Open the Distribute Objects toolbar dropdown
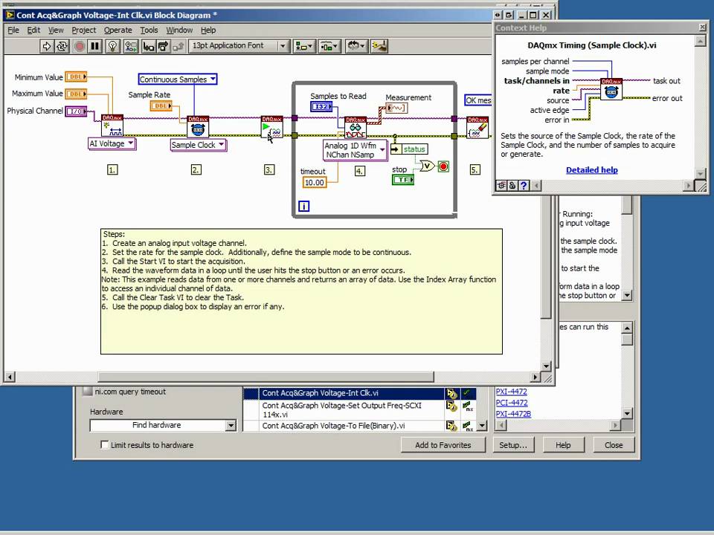The image size is (714, 535). click(x=328, y=46)
